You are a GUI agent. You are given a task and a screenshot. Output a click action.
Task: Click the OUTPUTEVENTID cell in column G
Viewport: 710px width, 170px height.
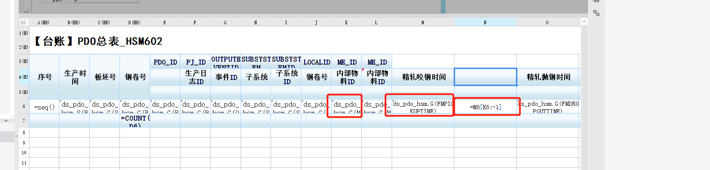pyautogui.click(x=226, y=62)
